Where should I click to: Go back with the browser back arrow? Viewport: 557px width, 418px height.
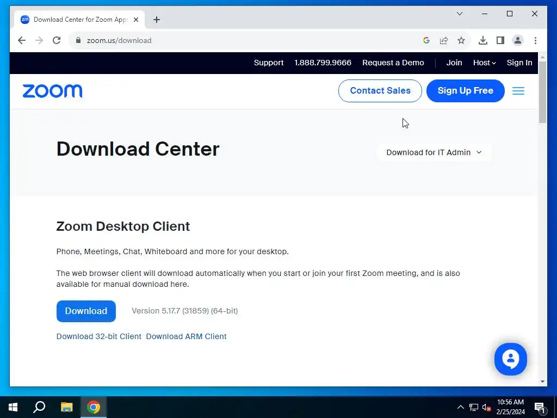[22, 40]
